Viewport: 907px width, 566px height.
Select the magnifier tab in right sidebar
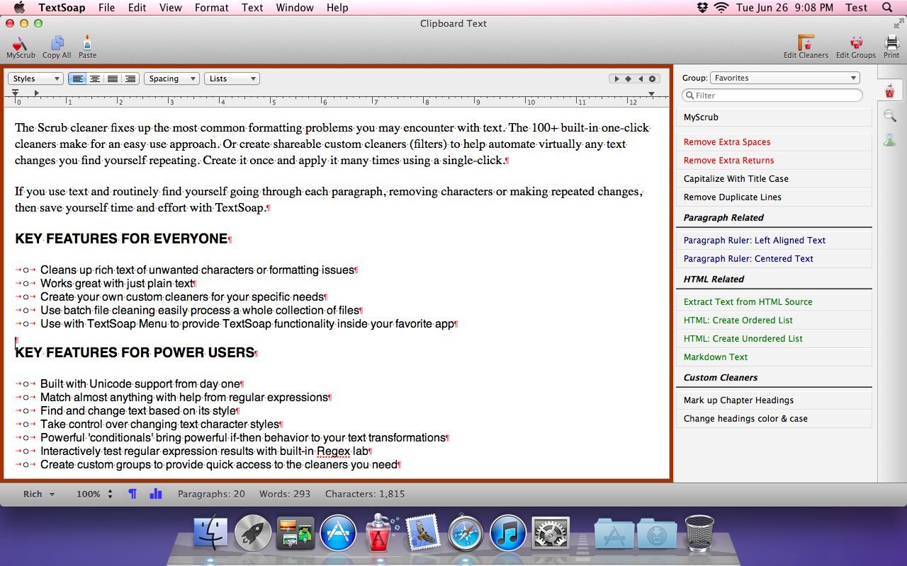click(889, 115)
